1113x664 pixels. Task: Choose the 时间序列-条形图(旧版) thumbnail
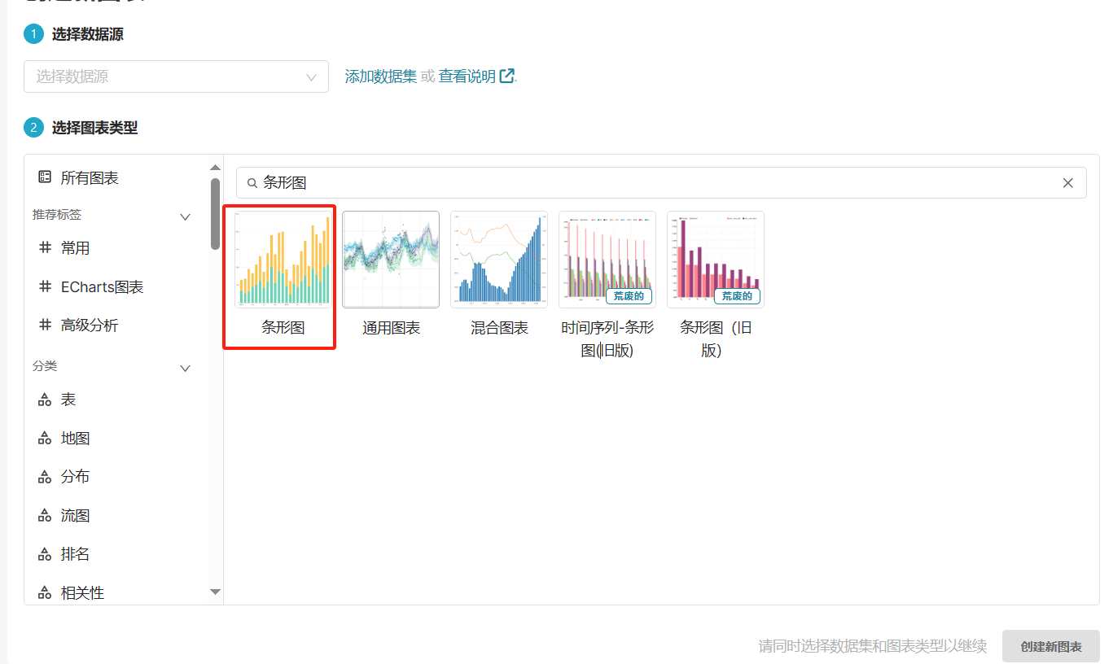(x=607, y=260)
